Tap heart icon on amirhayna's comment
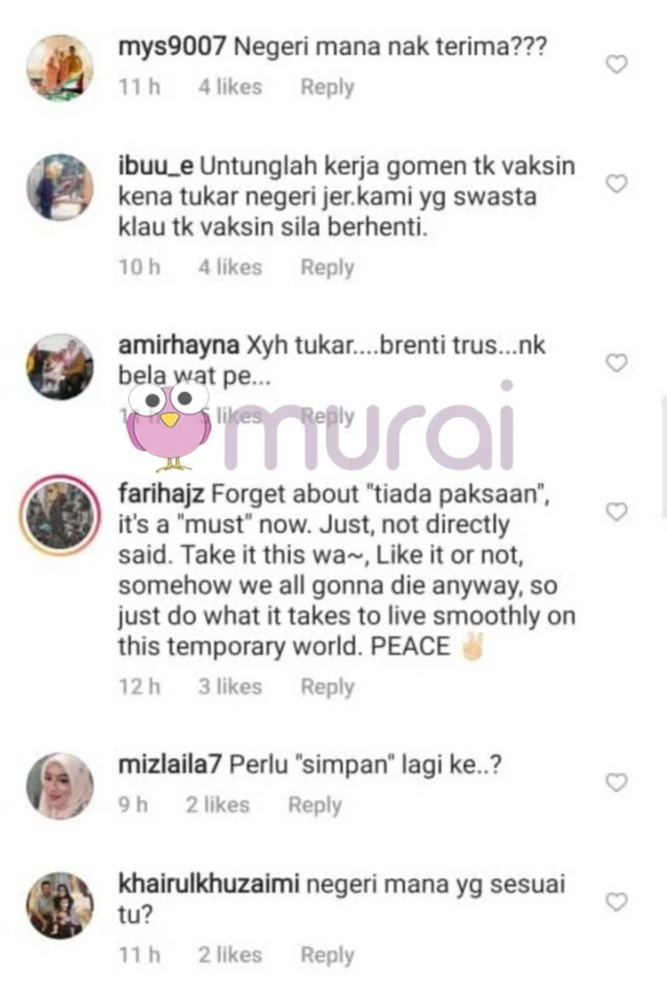Image resolution: width=667 pixels, height=992 pixels. (x=617, y=363)
